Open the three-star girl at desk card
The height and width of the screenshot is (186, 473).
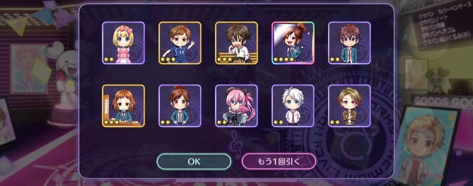pos(123,106)
